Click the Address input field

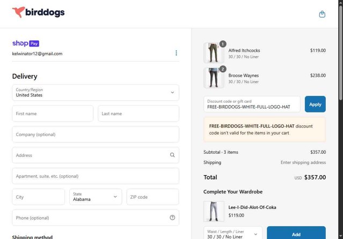[x=96, y=155]
